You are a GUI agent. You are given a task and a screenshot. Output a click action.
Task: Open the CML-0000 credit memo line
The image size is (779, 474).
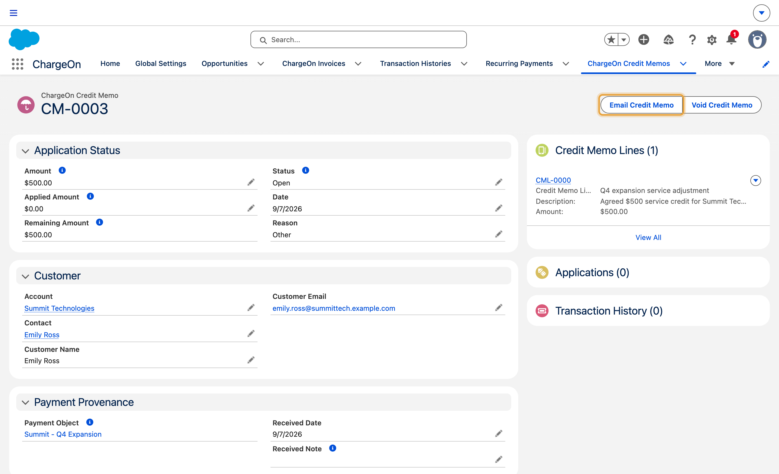pyautogui.click(x=553, y=180)
